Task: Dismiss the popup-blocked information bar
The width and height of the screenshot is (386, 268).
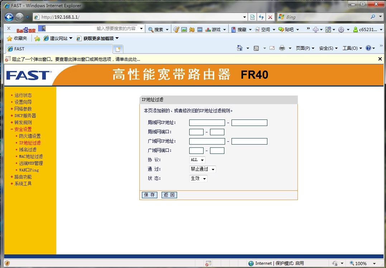Action: click(380, 59)
